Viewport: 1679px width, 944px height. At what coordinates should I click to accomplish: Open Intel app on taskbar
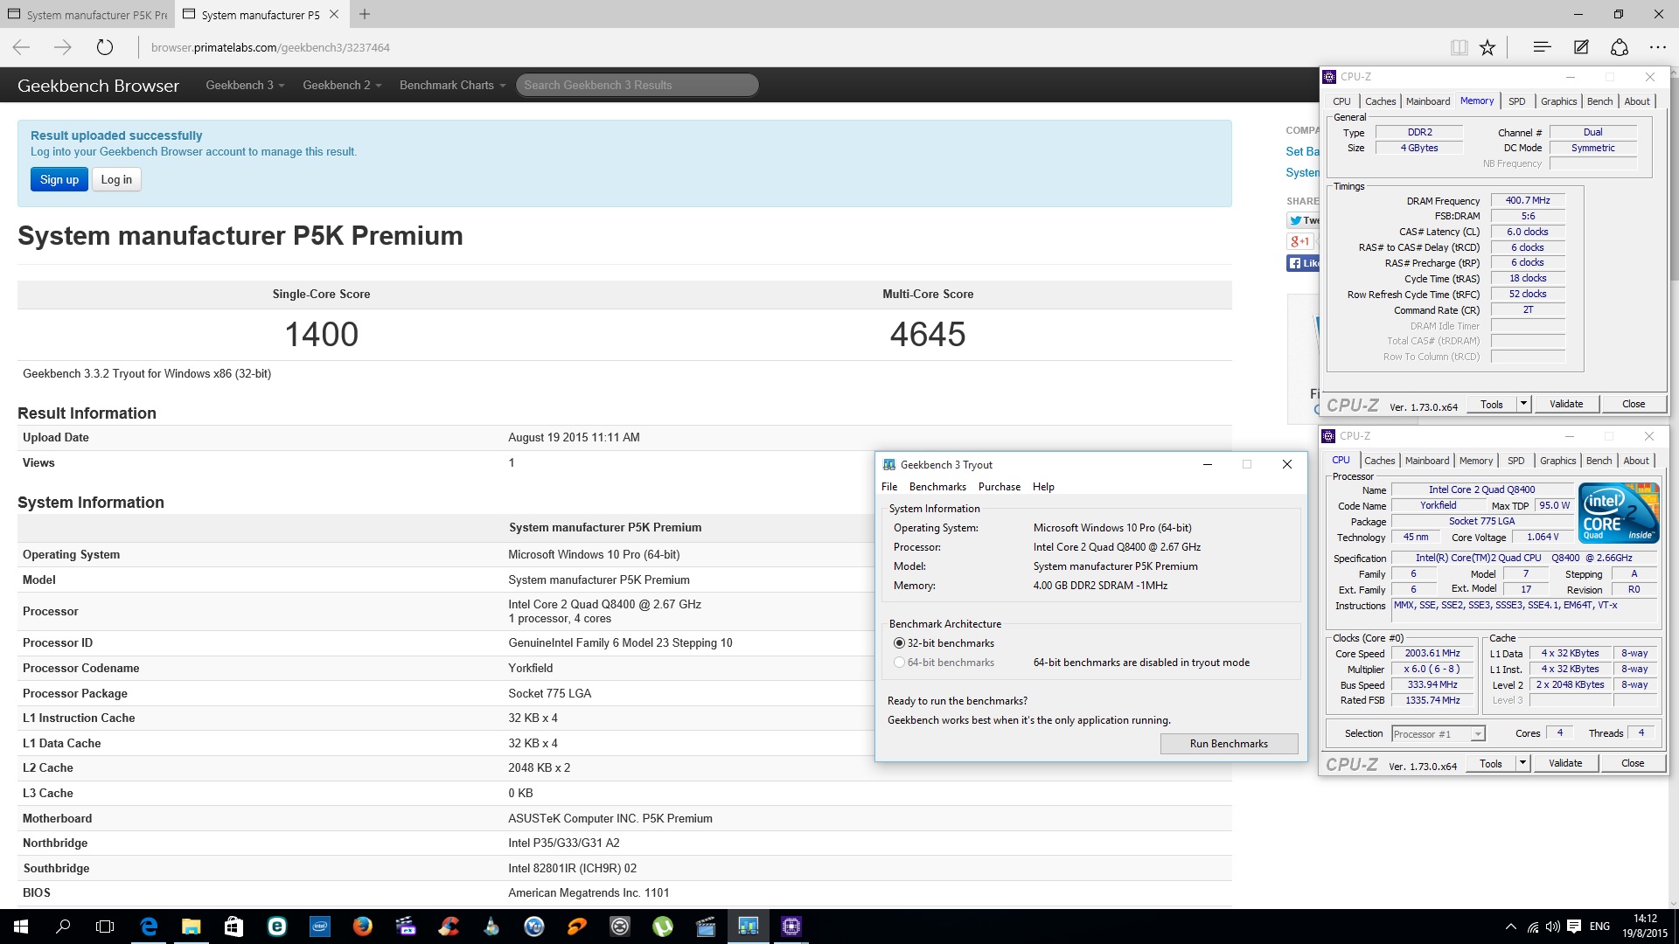(319, 927)
